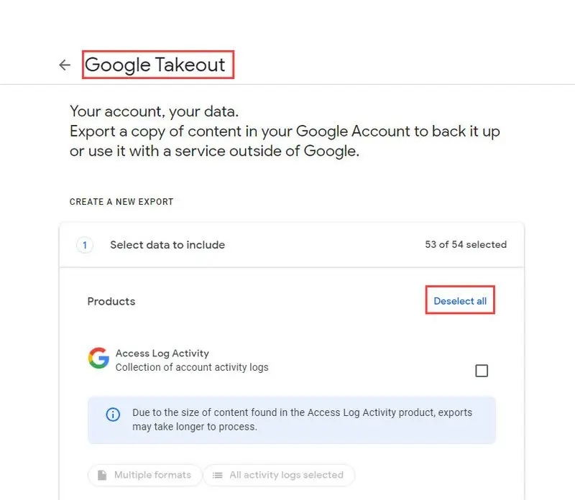Click the CREATE A NEW EXPORT label
Screen dimensions: 575x500
tap(121, 202)
